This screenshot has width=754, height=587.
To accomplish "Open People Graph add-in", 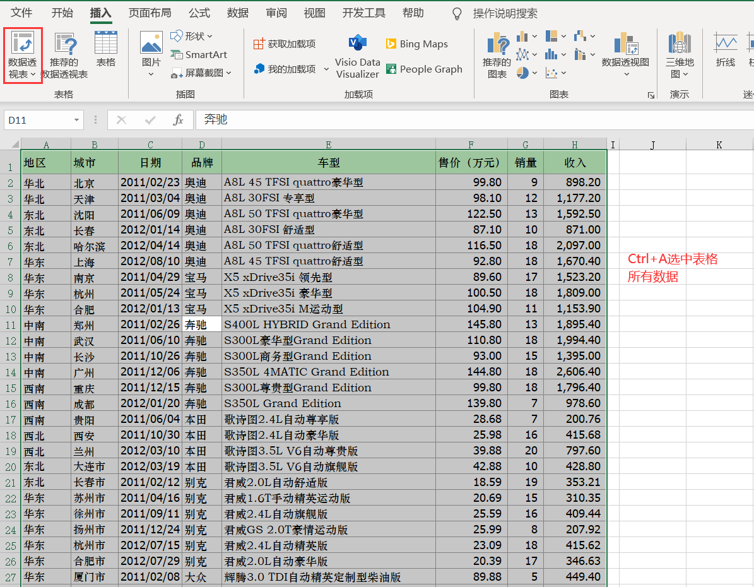I will pyautogui.click(x=424, y=69).
